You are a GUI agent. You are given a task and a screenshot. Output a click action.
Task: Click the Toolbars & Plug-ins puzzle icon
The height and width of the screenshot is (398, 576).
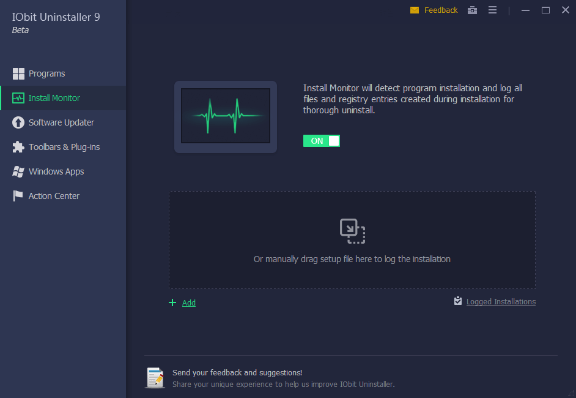coord(18,146)
